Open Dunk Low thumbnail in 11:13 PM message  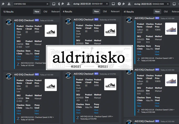coord(110,84)
